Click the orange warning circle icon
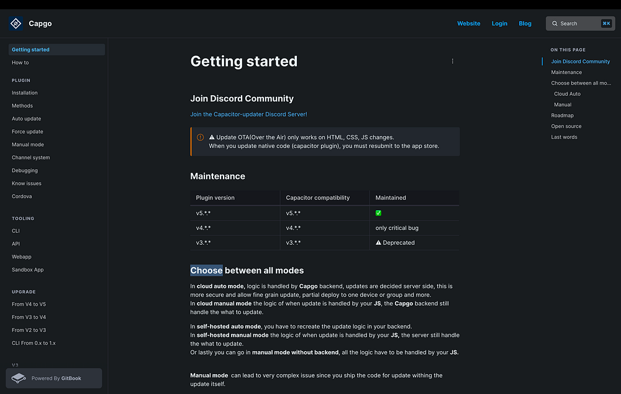The height and width of the screenshot is (394, 621). click(200, 137)
